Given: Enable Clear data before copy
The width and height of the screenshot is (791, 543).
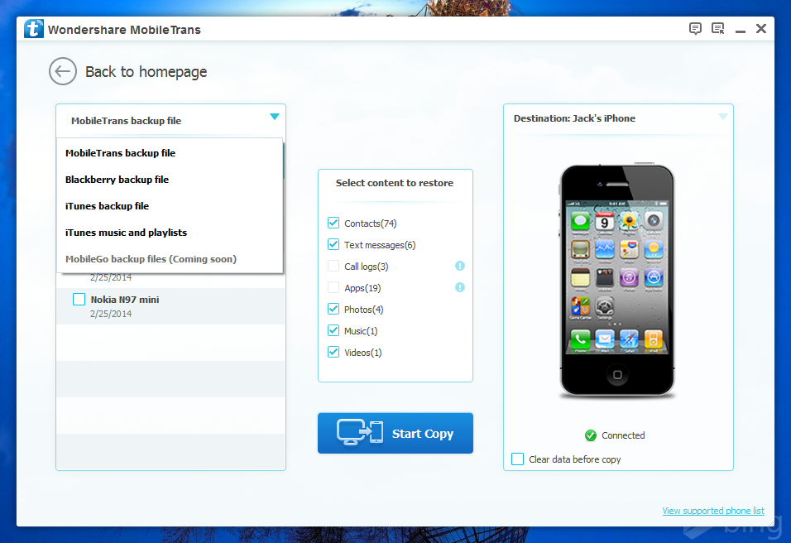Looking at the screenshot, I should [x=518, y=459].
